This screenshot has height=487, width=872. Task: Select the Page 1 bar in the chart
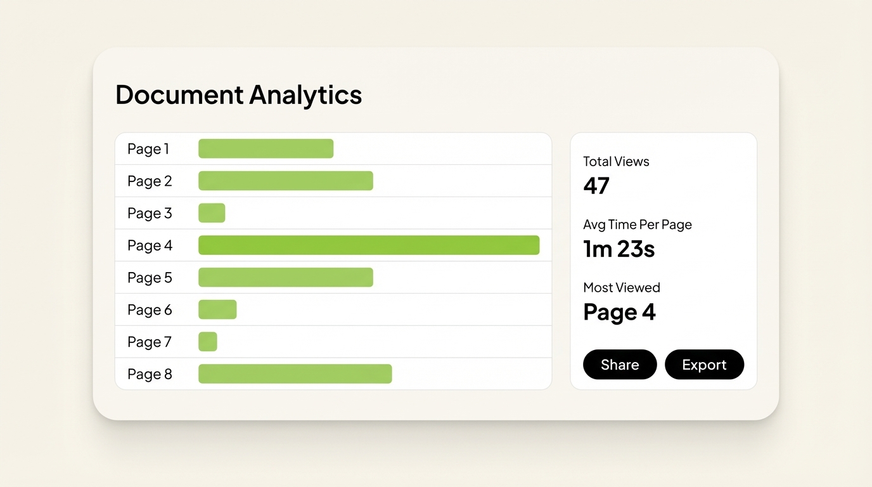[266, 148]
